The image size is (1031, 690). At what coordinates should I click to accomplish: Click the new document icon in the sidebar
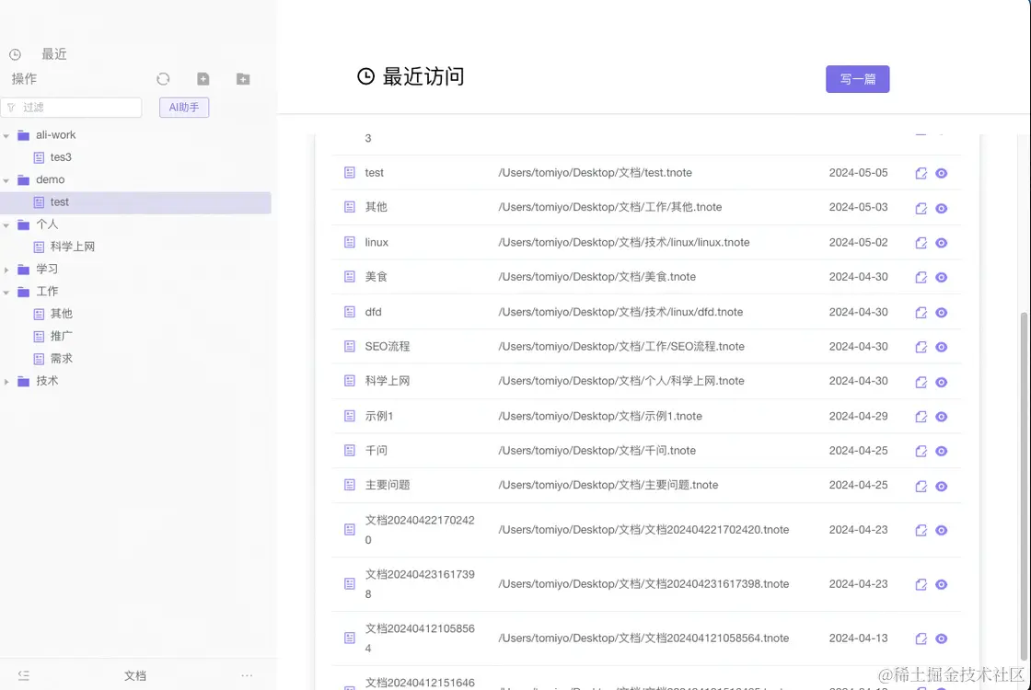pyautogui.click(x=203, y=79)
